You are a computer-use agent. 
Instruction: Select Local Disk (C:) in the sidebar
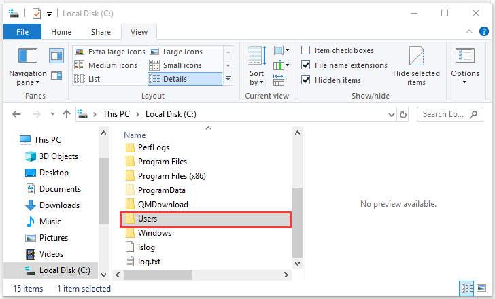click(x=51, y=270)
